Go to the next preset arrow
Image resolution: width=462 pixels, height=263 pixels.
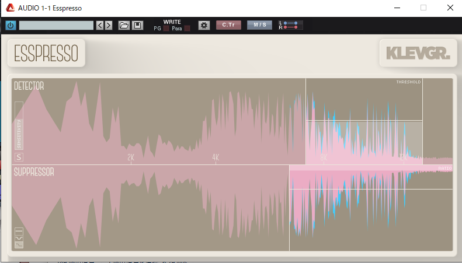point(109,25)
